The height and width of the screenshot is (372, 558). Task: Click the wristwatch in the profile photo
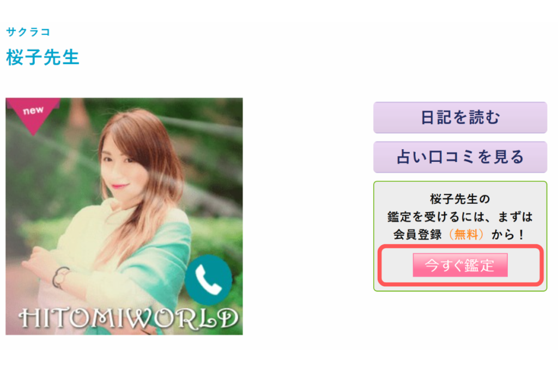click(x=61, y=277)
